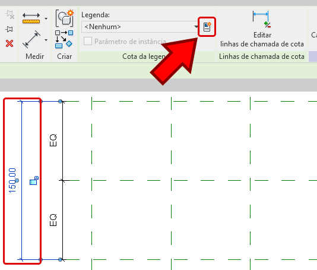
Task: Click the Linhas de chamada de cota panel title
Action: (262, 56)
